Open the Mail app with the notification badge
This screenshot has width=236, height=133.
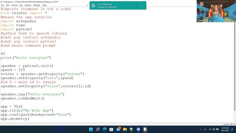point(118,129)
